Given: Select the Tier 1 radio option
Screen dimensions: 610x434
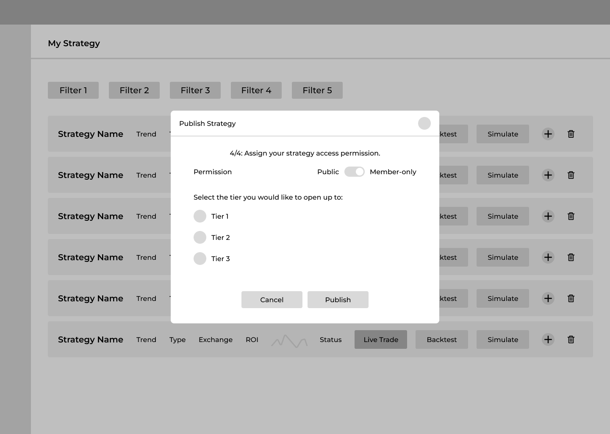Looking at the screenshot, I should pos(200,216).
